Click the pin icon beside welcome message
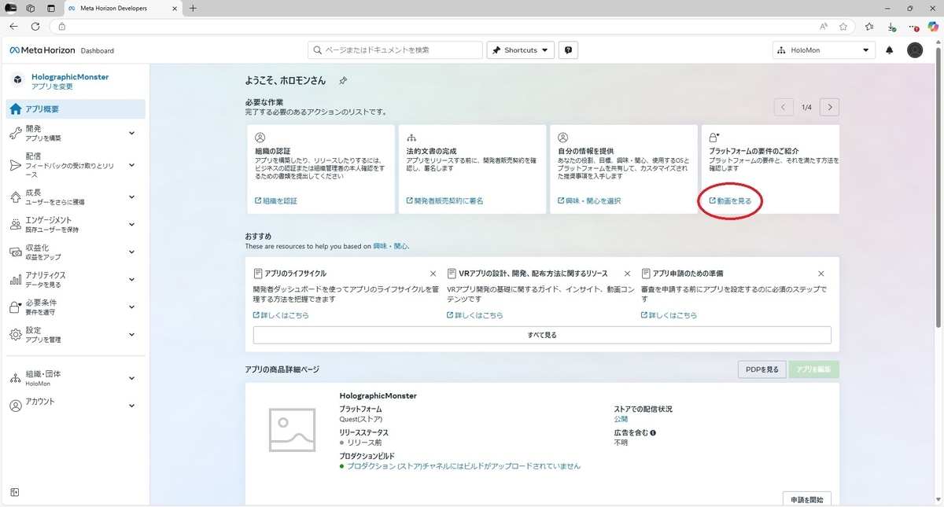The height and width of the screenshot is (507, 944). [343, 81]
